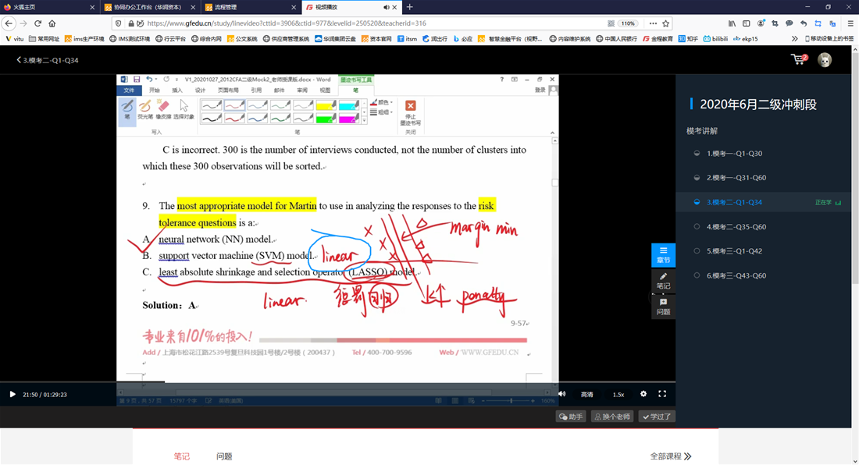859x465 pixels.
Task: Open the 章节 chapters panel
Action: click(663, 255)
